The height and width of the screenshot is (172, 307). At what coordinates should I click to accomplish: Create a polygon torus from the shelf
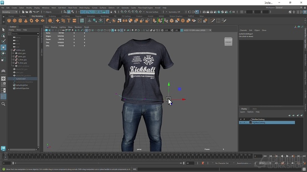tap(31, 20)
